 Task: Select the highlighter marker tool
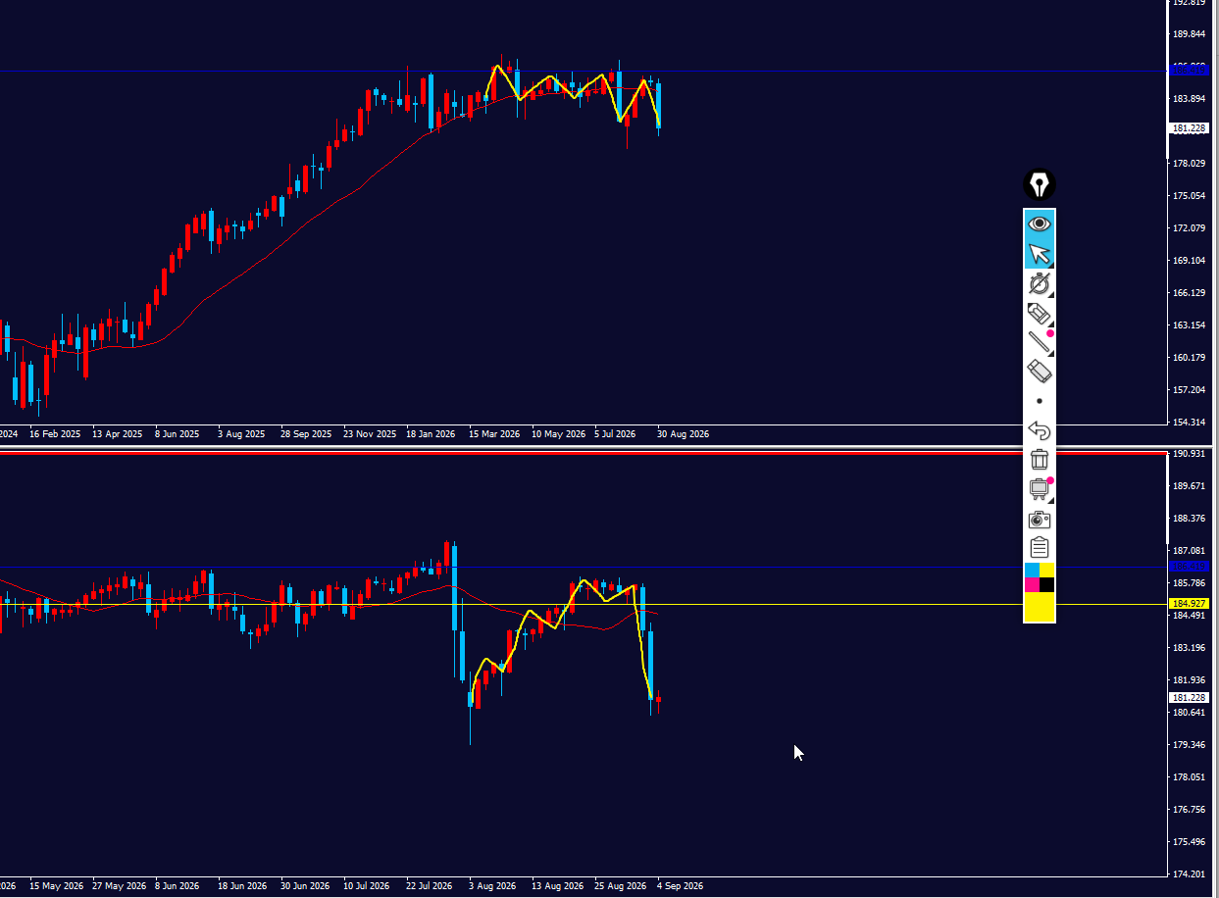pos(1040,314)
